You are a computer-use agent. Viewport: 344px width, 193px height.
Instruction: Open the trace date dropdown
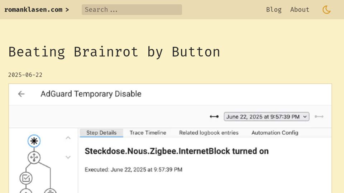pyautogui.click(x=266, y=117)
